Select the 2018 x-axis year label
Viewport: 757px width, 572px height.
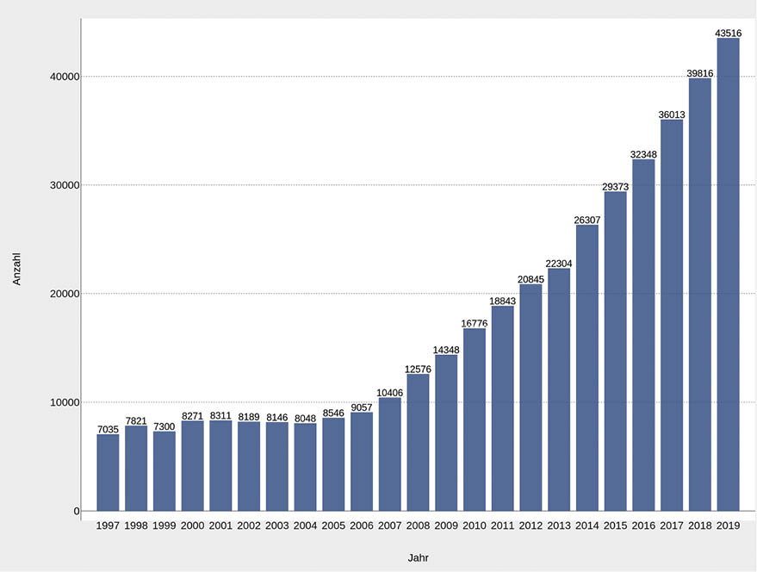700,525
